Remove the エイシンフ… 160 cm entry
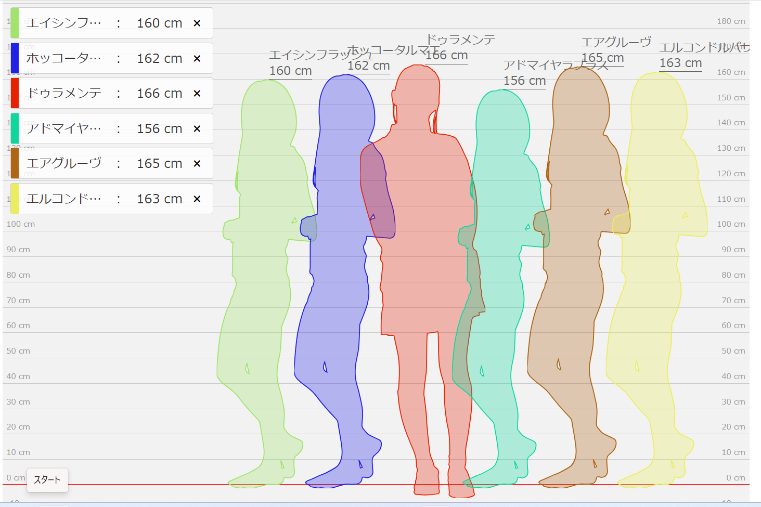 (x=197, y=23)
